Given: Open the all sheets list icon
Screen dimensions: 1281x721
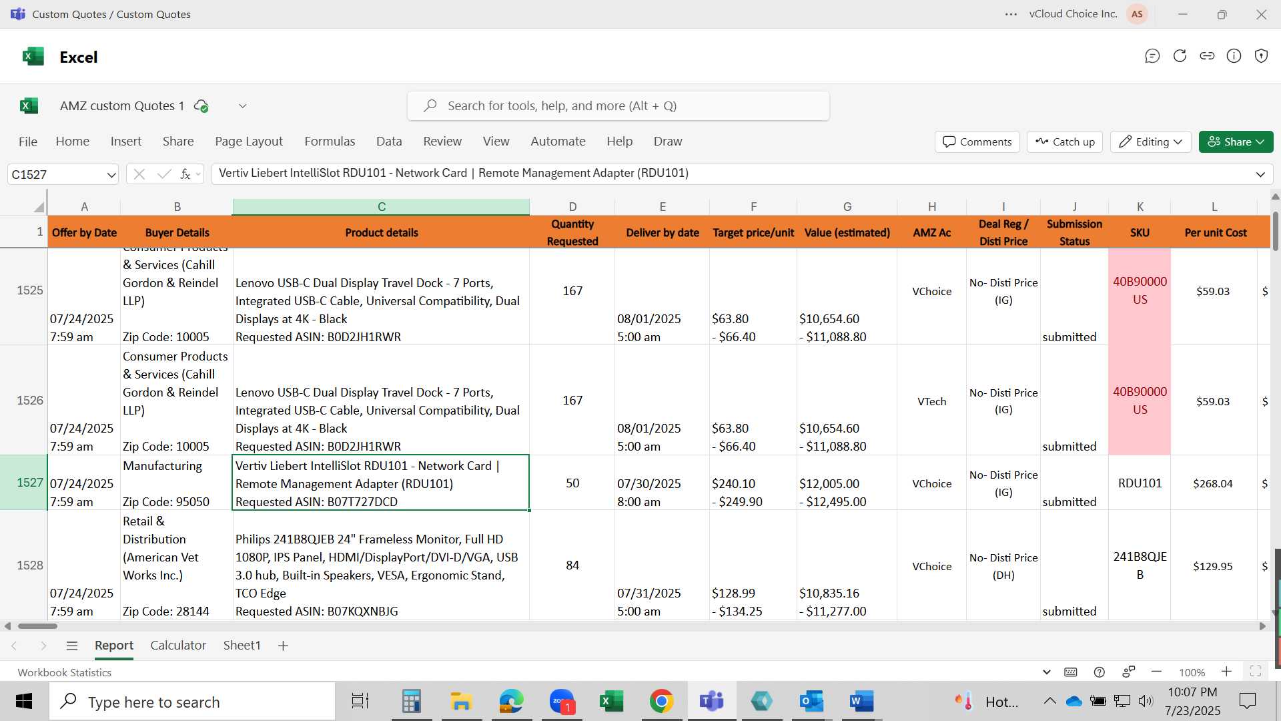Looking at the screenshot, I should click(x=72, y=646).
